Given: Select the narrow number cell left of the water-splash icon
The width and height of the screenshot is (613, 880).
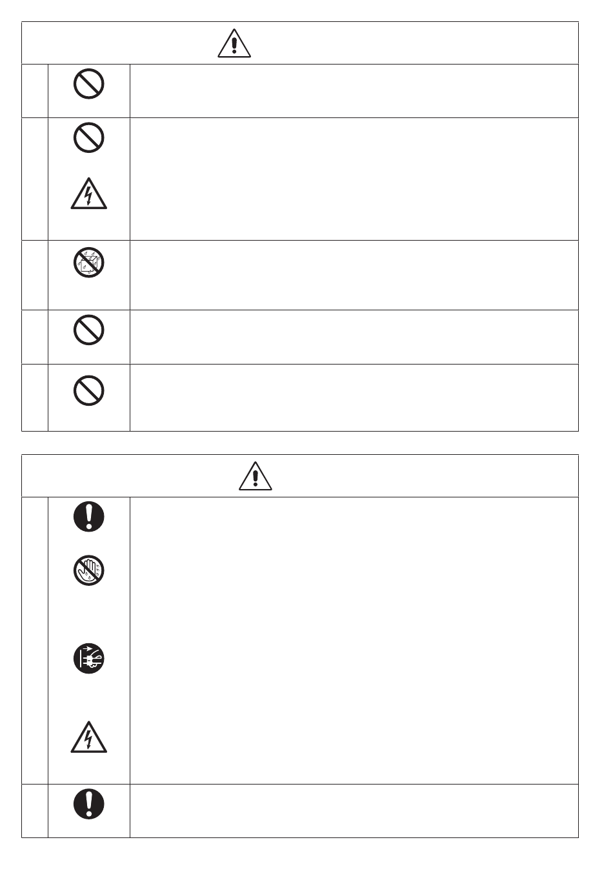Looking at the screenshot, I should point(35,275).
